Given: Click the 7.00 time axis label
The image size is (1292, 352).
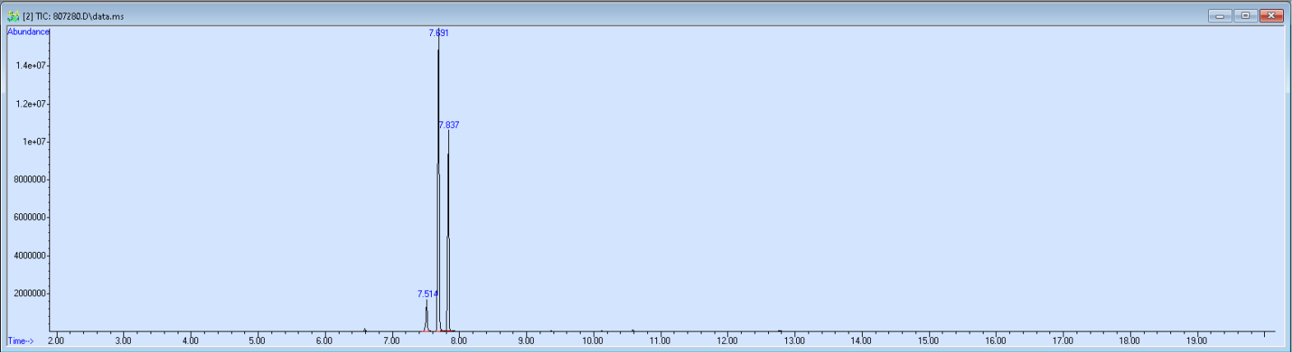Looking at the screenshot, I should [391, 341].
